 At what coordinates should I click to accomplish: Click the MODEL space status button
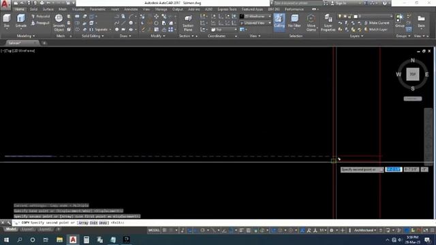pyautogui.click(x=154, y=230)
